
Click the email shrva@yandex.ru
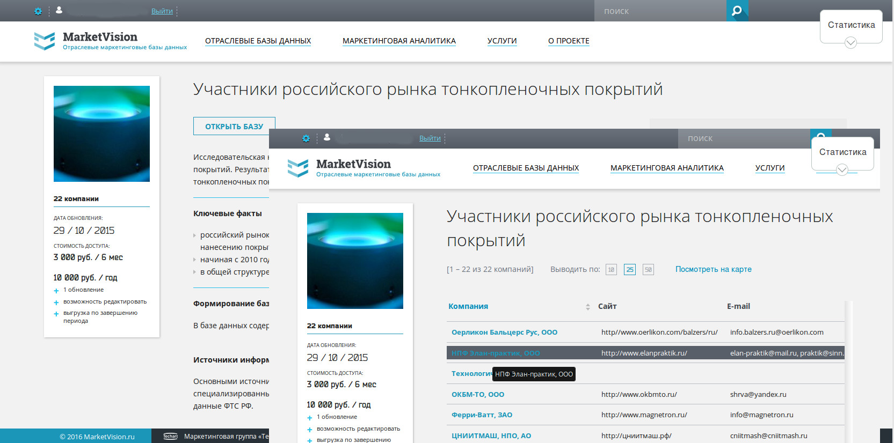click(758, 394)
